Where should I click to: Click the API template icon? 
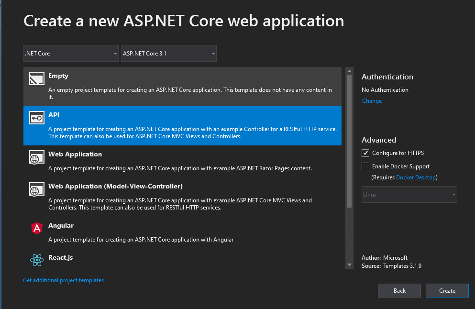[37, 118]
